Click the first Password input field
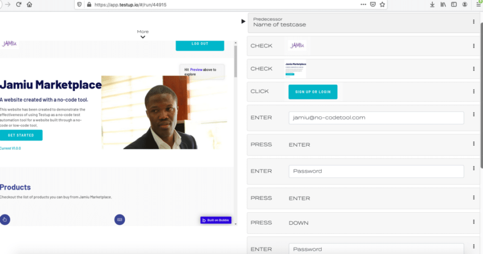The height and width of the screenshot is (254, 483). click(376, 171)
